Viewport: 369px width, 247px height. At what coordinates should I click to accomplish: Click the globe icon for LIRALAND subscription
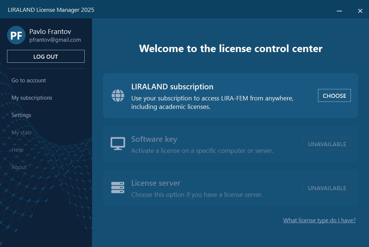(118, 96)
